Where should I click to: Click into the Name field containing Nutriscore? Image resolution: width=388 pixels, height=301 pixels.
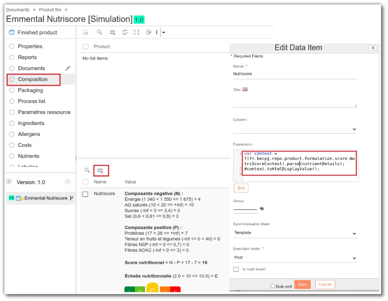(295, 74)
